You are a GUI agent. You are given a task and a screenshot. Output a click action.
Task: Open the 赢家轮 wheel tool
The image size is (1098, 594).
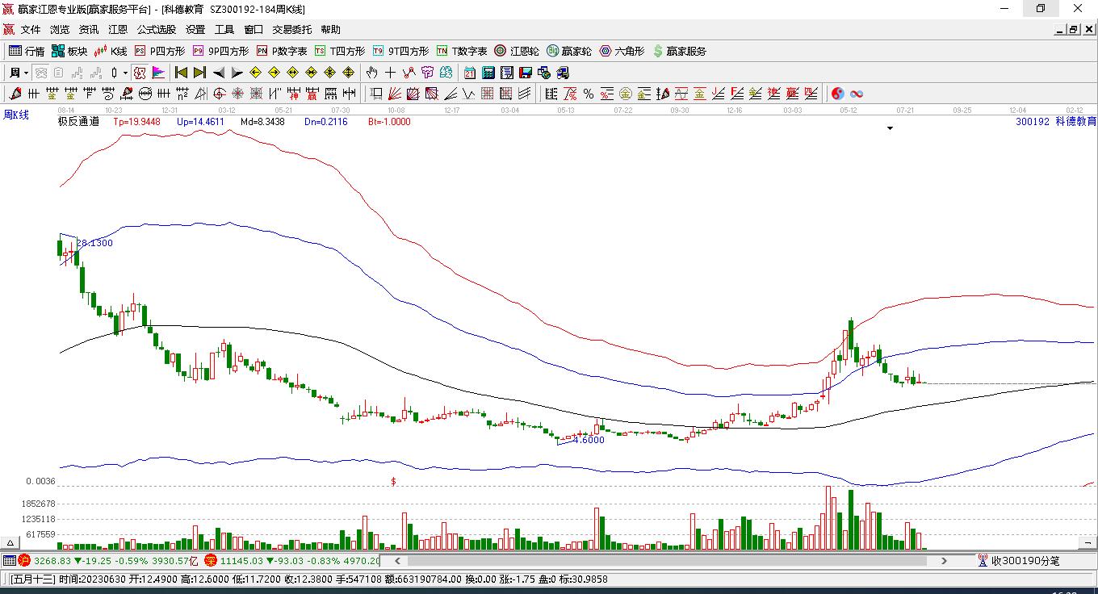pyautogui.click(x=569, y=51)
